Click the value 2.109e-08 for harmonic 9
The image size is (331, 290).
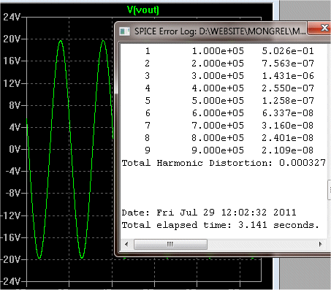pyautogui.click(x=288, y=150)
